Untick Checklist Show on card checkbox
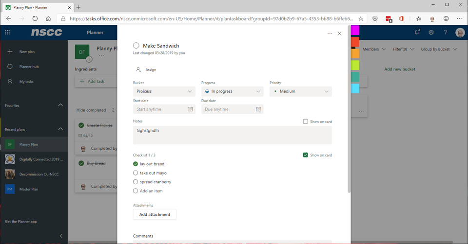 (x=305, y=155)
